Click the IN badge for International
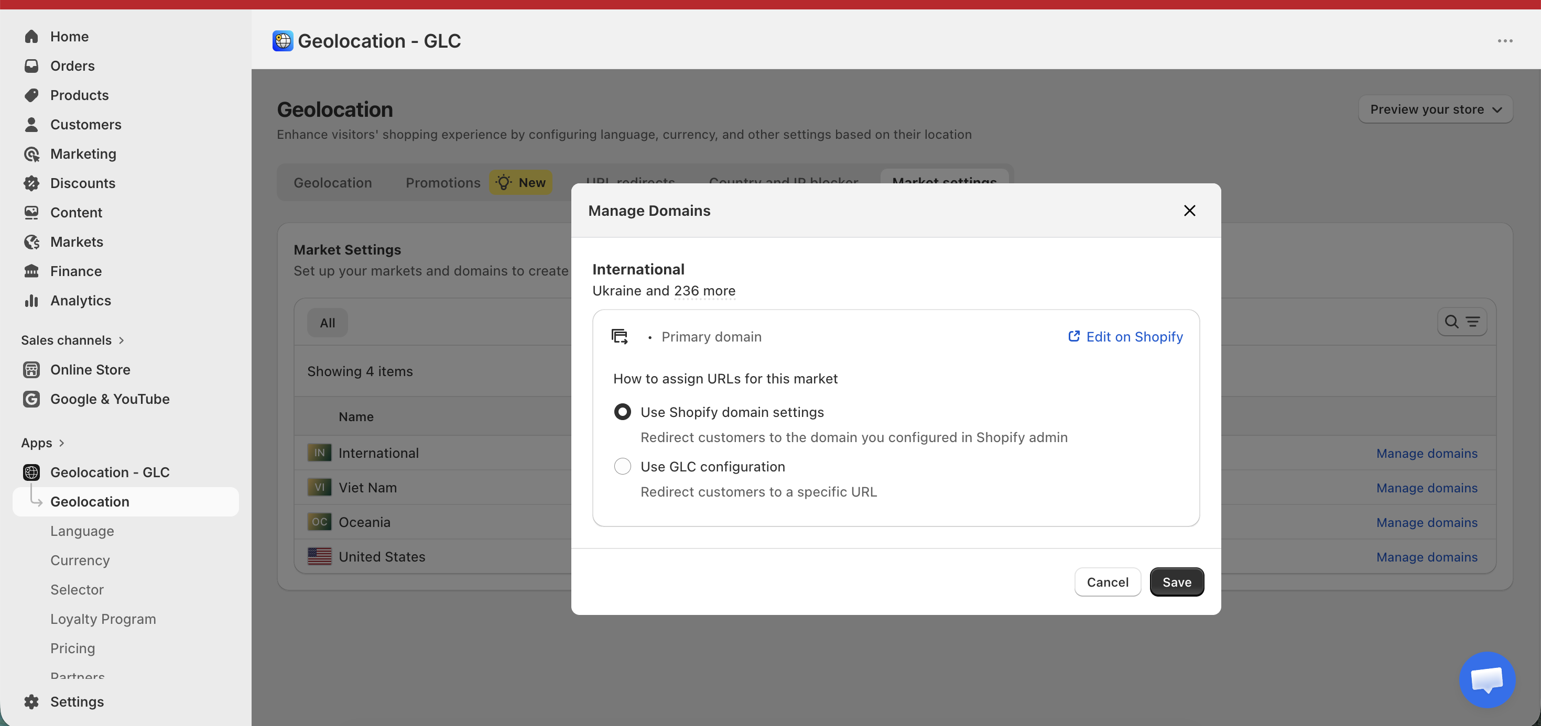 (319, 453)
